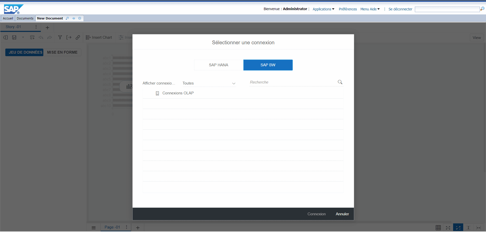Switch to MISE EN FORME tab
Viewport: 486px width, 232px height.
click(x=62, y=52)
